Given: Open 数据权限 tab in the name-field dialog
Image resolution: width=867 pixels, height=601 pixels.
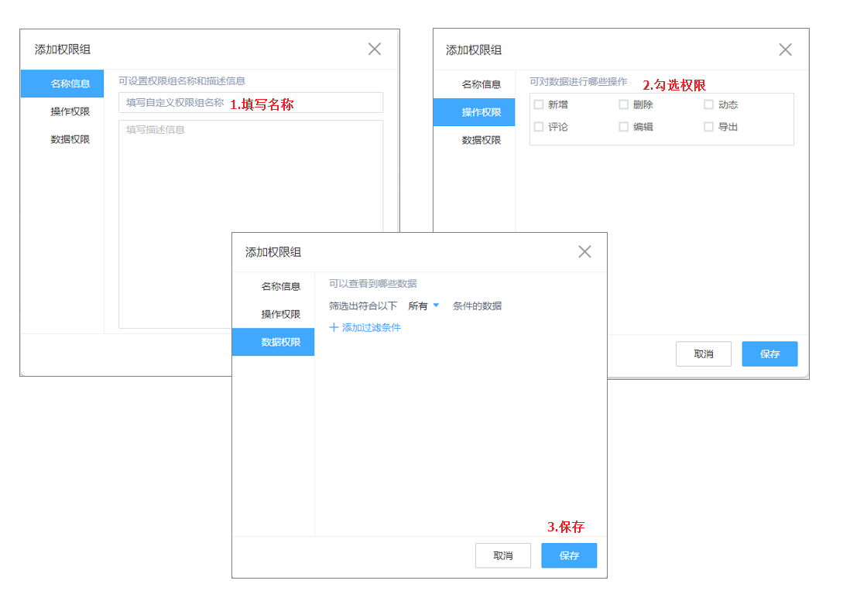Looking at the screenshot, I should click(x=70, y=140).
